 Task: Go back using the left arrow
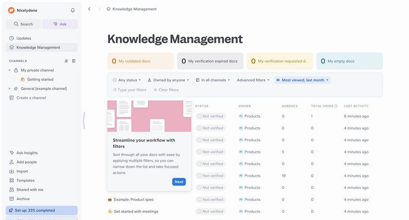click(x=89, y=9)
